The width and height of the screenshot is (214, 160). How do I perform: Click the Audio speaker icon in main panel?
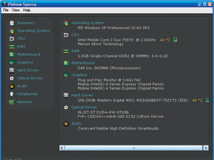(x=66, y=124)
